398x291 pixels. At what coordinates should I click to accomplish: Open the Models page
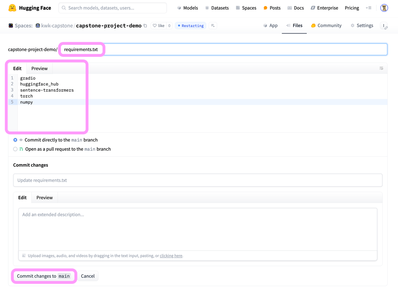188,8
